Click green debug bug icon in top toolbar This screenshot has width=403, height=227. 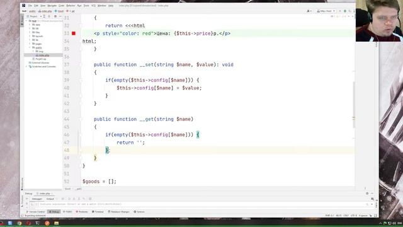(345, 11)
